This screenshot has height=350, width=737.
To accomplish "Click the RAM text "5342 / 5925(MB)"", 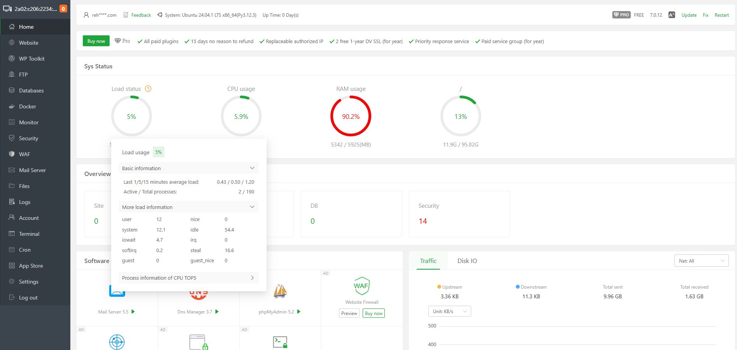I will pos(351,145).
